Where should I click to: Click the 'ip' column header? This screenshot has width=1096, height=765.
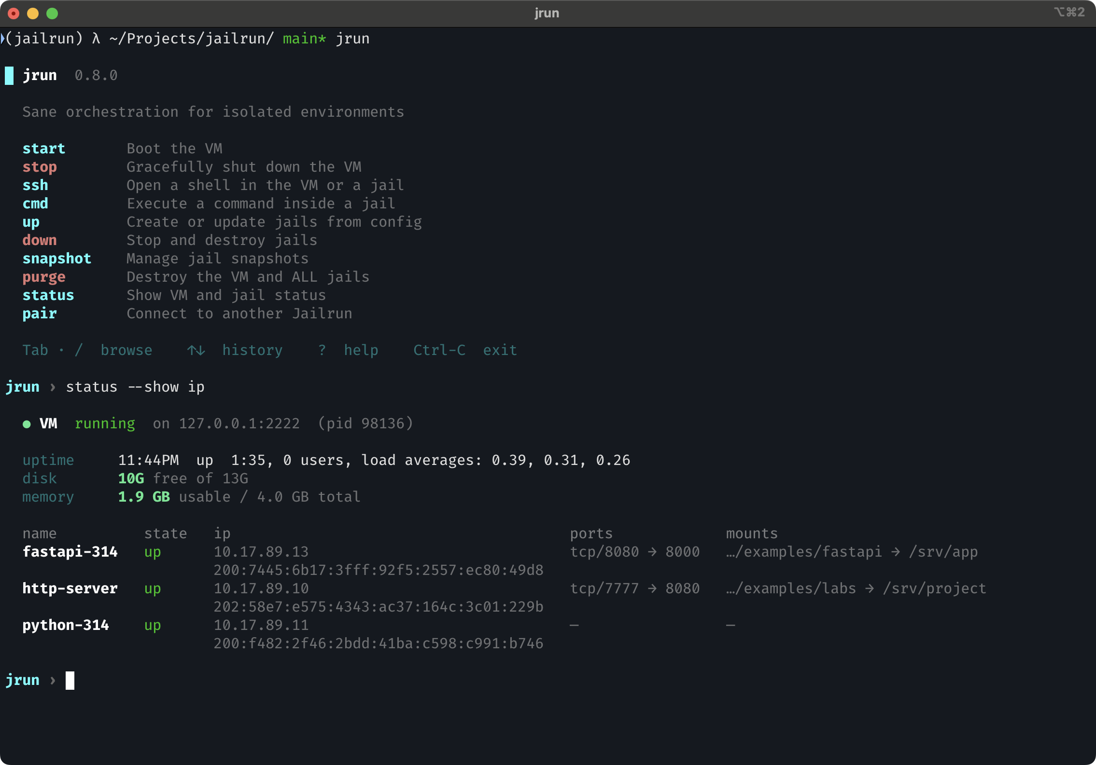[222, 533]
